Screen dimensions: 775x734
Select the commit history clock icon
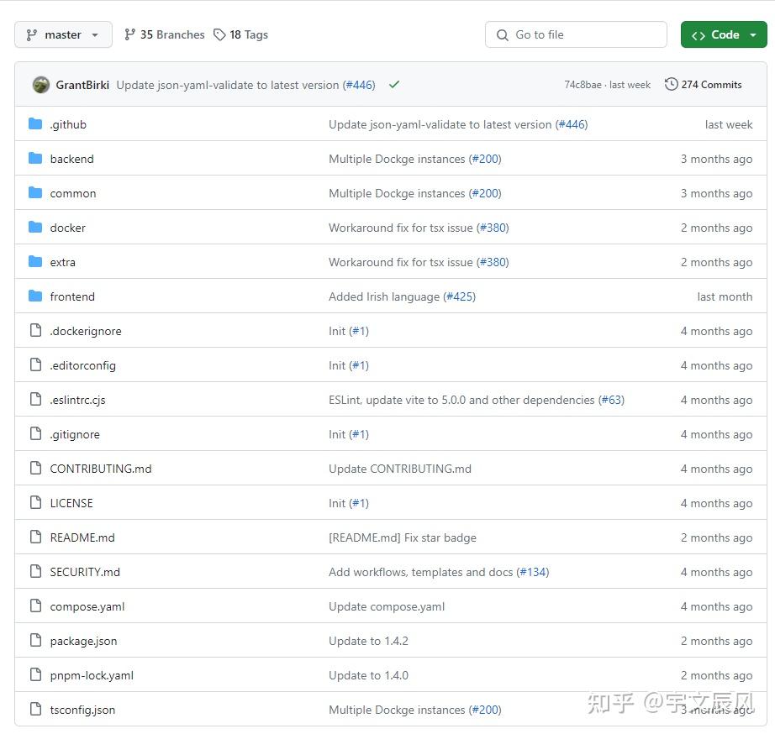click(x=671, y=84)
